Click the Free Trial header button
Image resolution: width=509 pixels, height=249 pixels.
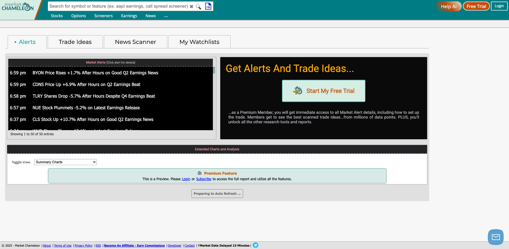pyautogui.click(x=476, y=6)
